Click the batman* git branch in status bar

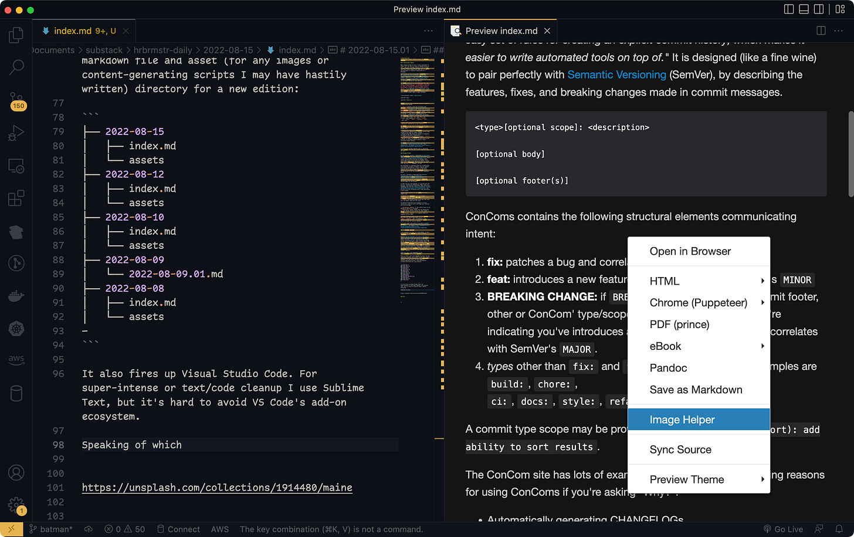click(51, 529)
